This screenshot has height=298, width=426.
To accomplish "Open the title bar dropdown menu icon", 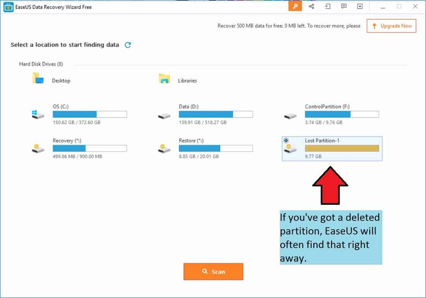I will click(x=360, y=6).
